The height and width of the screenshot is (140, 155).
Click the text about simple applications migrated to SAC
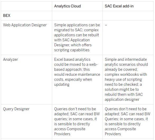(x=77, y=37)
